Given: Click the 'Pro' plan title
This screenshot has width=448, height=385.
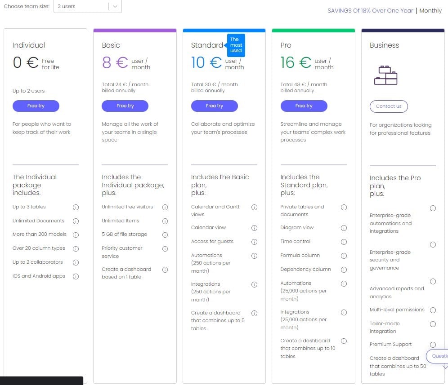Looking at the screenshot, I should [x=286, y=45].
